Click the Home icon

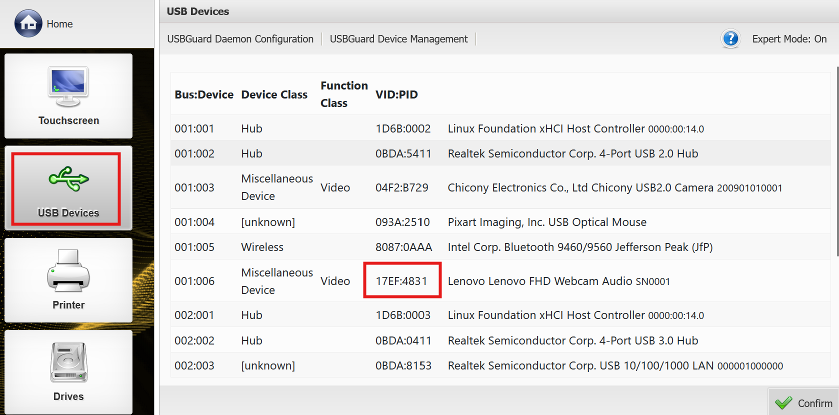(28, 23)
